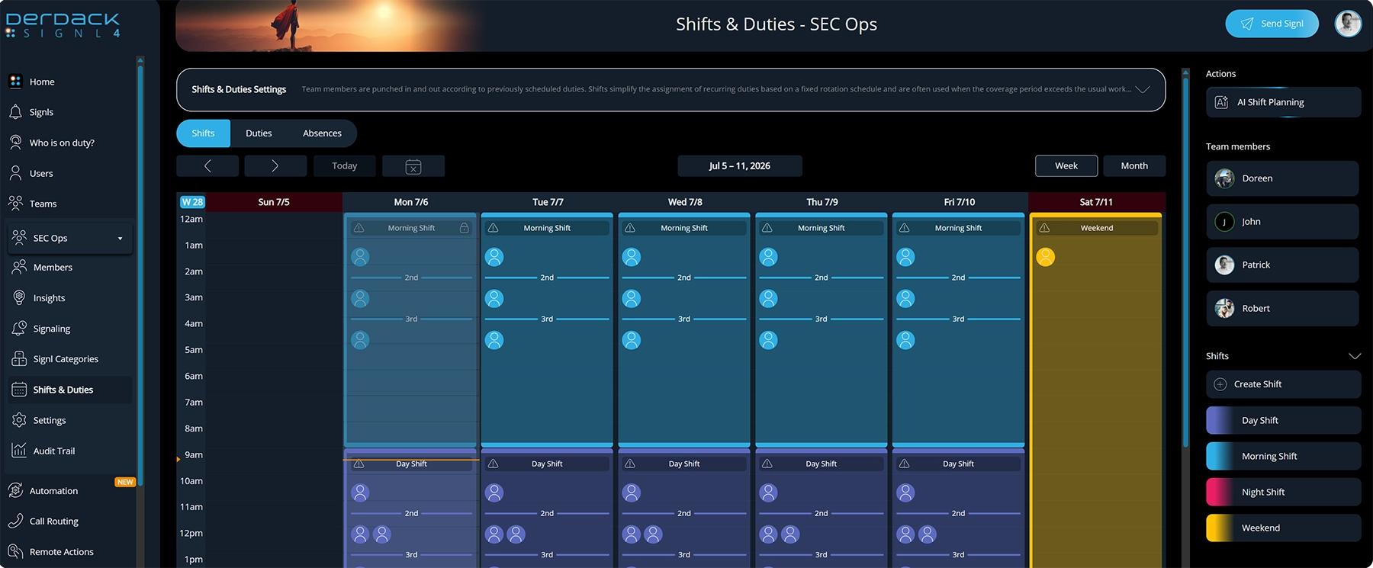
Task: Select the Day Shift template
Action: pyautogui.click(x=1284, y=420)
